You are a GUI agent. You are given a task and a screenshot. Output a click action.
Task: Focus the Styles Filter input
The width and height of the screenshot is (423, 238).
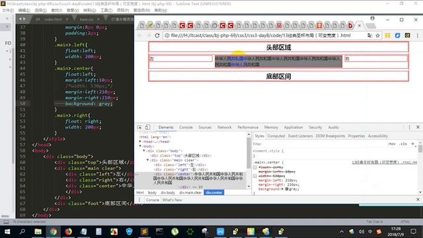click(319, 144)
